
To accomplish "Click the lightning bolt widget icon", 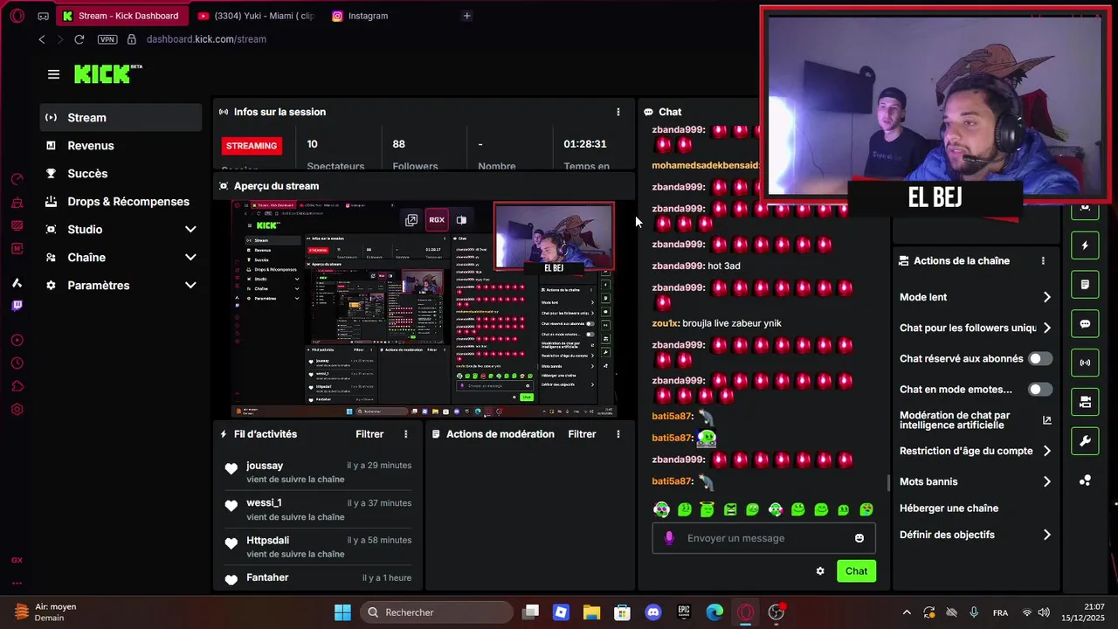I will 1085,245.
